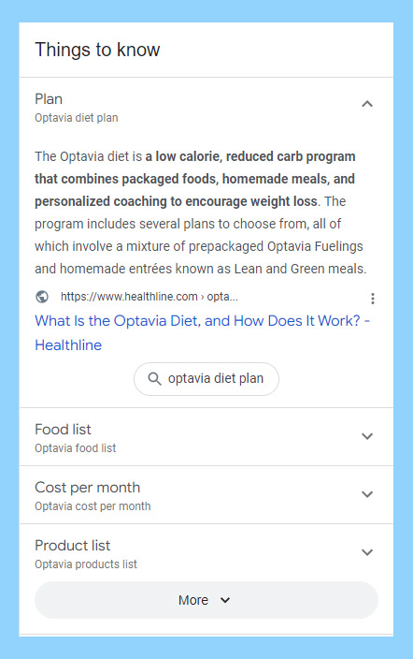Open the three-dot result options menu

372,299
